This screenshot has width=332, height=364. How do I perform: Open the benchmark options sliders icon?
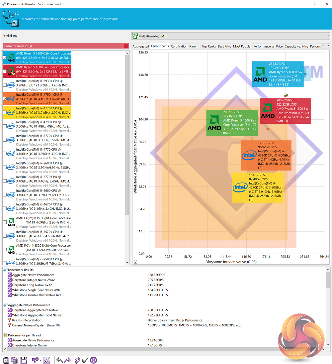6,360
